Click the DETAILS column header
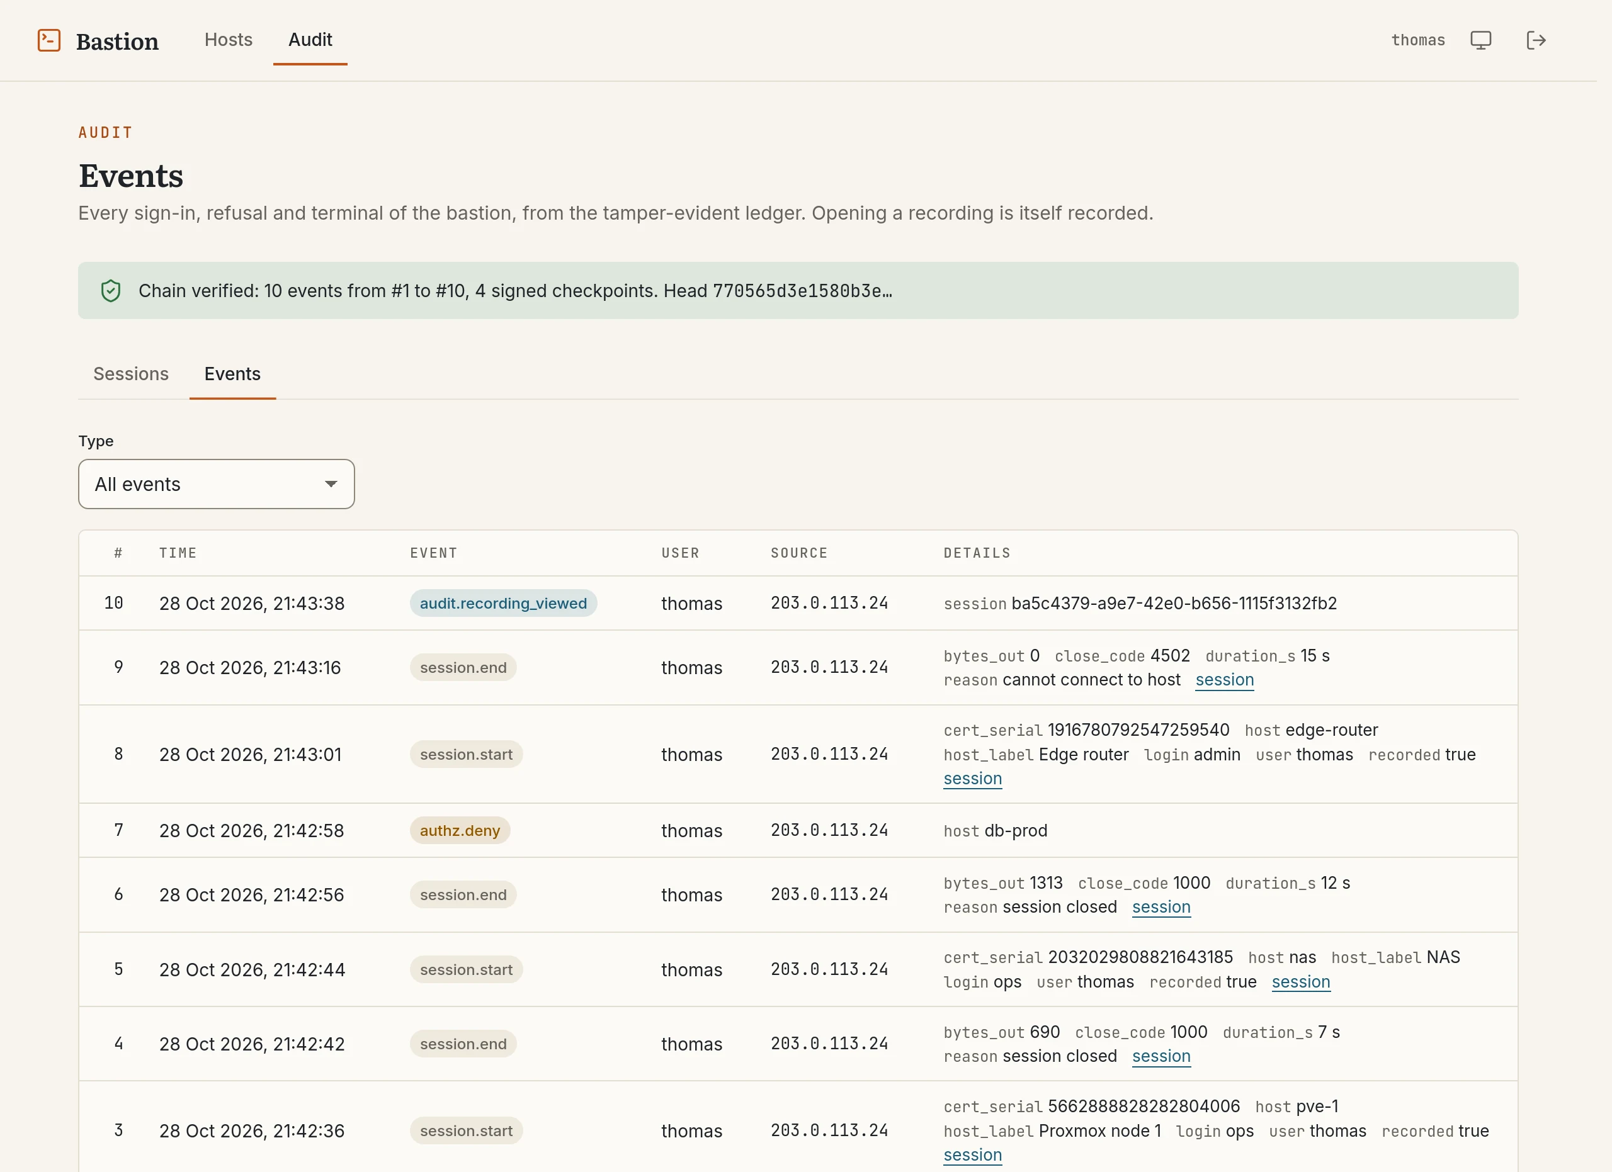1612x1172 pixels. pos(977,553)
